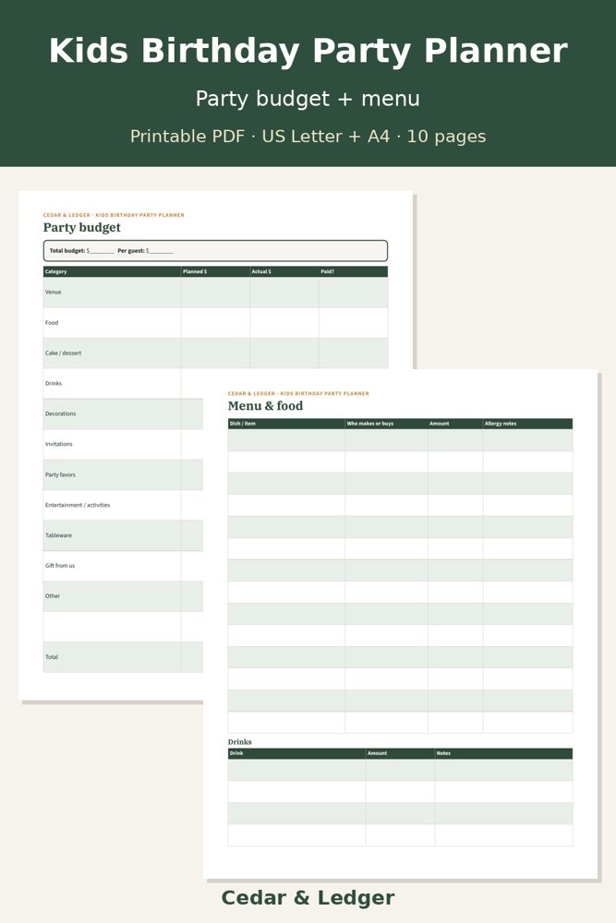Image resolution: width=616 pixels, height=923 pixels.
Task: Select the 'Venue' budget row label
Action: tap(53, 292)
